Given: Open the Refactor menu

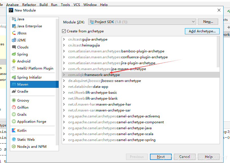Looking at the screenshot, I should coord(29,5).
